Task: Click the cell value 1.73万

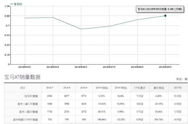Action: click(x=178, y=112)
